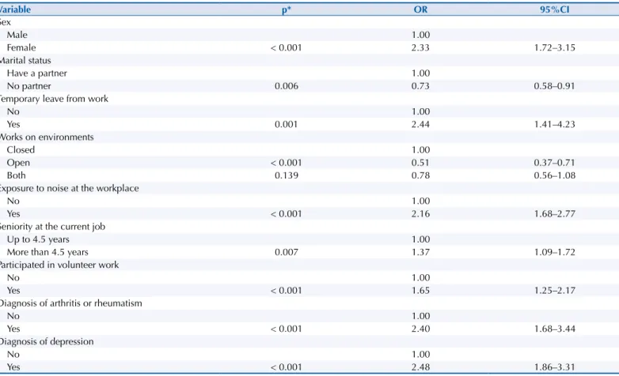Image resolution: width=619 pixels, height=376 pixels.
Task: Select the 'Marital status' heading
Action: (x=25, y=60)
